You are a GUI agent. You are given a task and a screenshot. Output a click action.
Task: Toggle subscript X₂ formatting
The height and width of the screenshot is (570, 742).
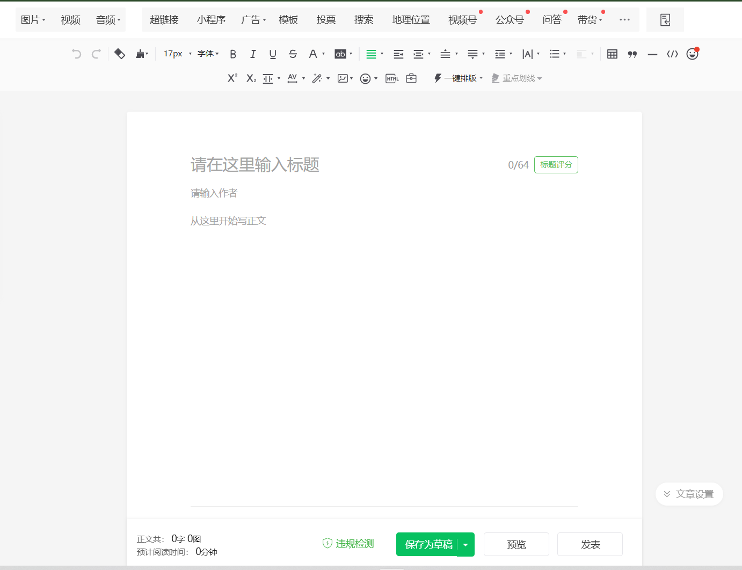point(251,78)
